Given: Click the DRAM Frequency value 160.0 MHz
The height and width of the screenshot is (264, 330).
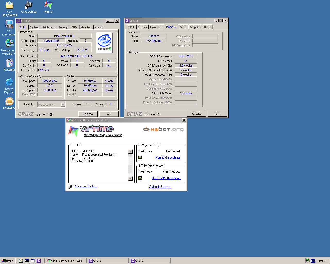Looking at the screenshot, I should [186, 56].
